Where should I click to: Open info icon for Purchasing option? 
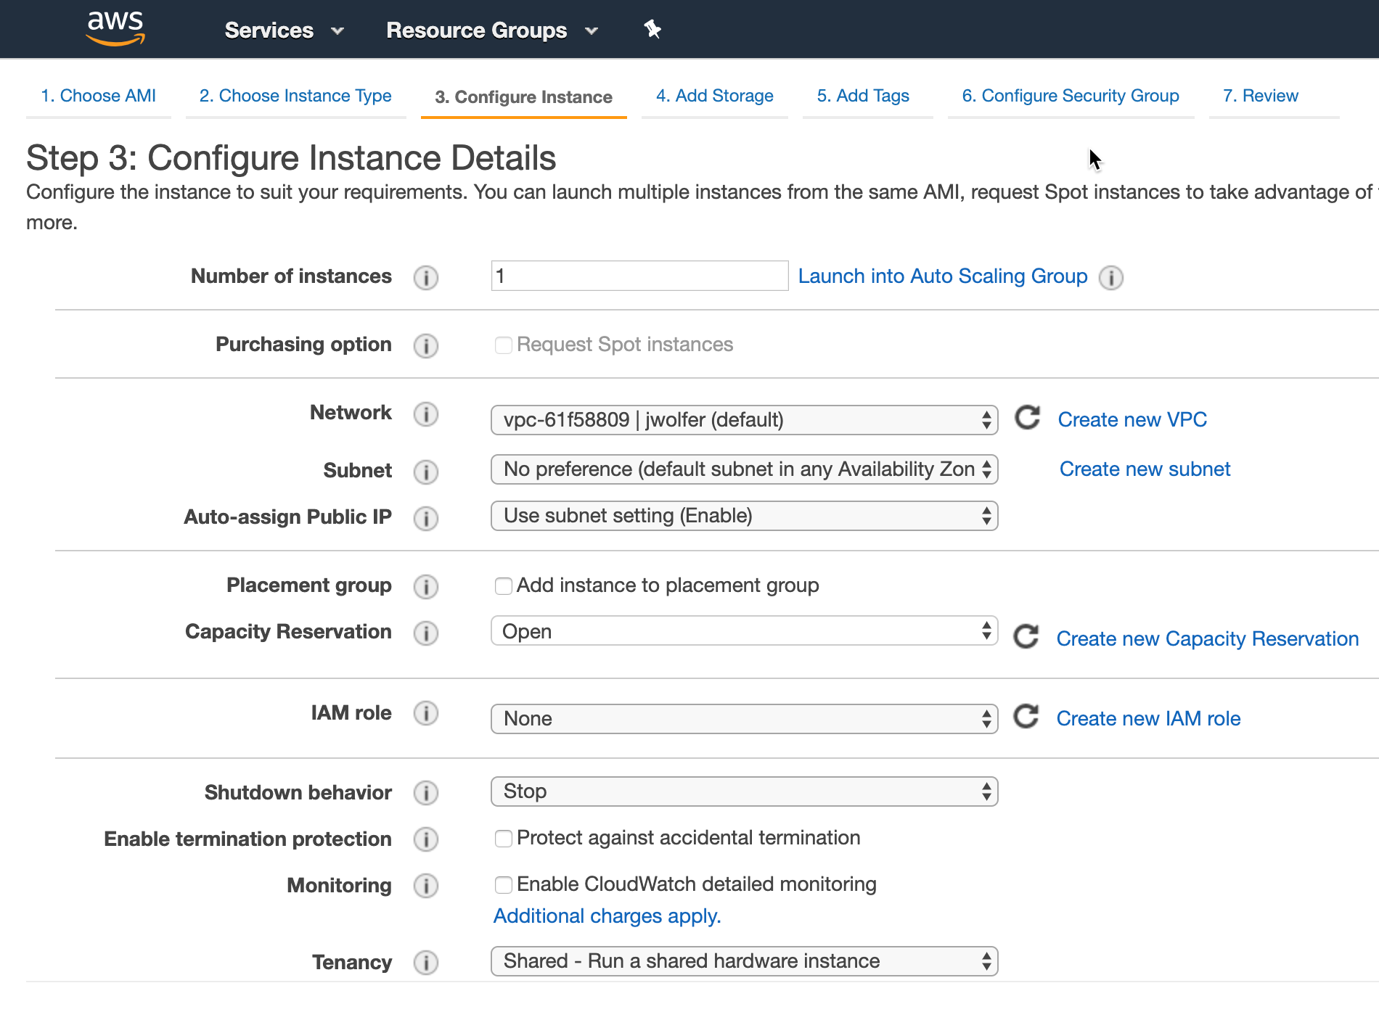click(x=426, y=345)
